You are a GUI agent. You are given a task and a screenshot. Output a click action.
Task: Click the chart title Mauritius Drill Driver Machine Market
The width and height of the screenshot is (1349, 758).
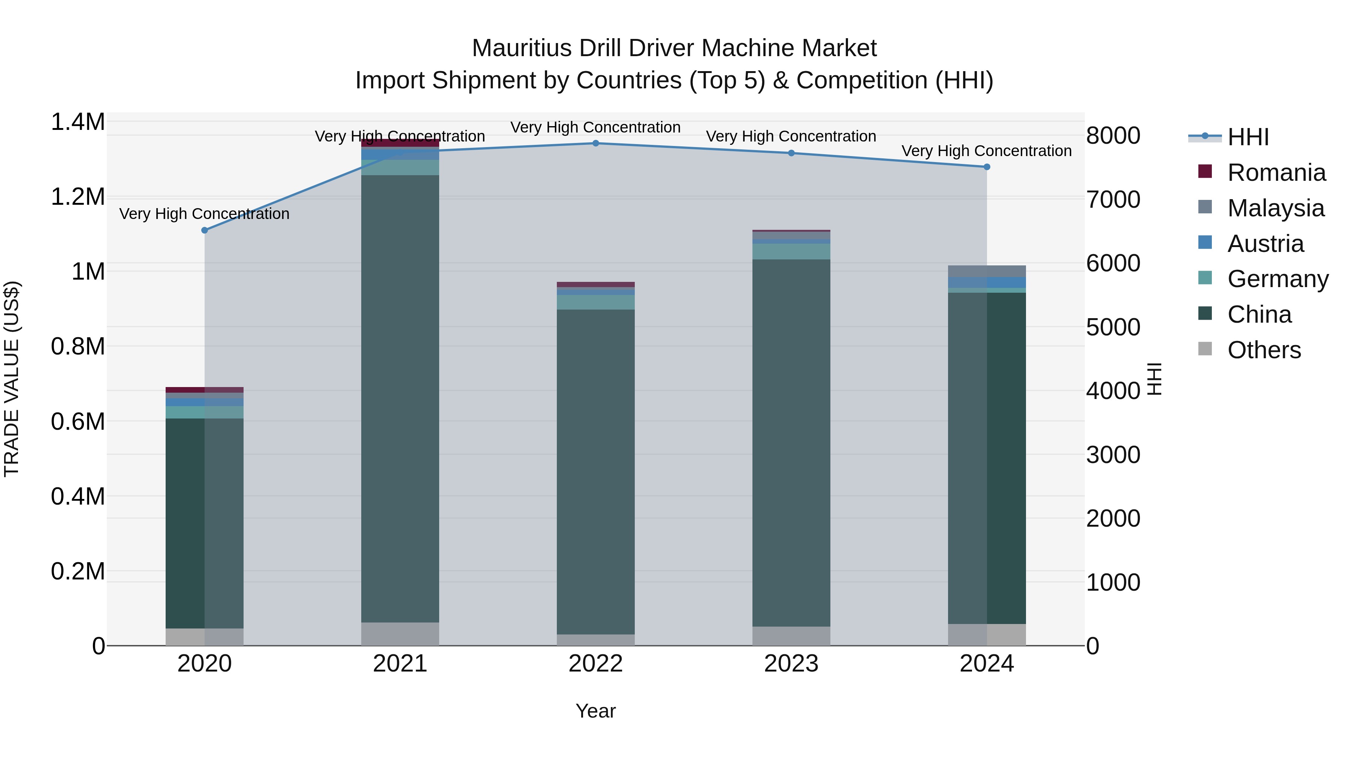coord(674,48)
